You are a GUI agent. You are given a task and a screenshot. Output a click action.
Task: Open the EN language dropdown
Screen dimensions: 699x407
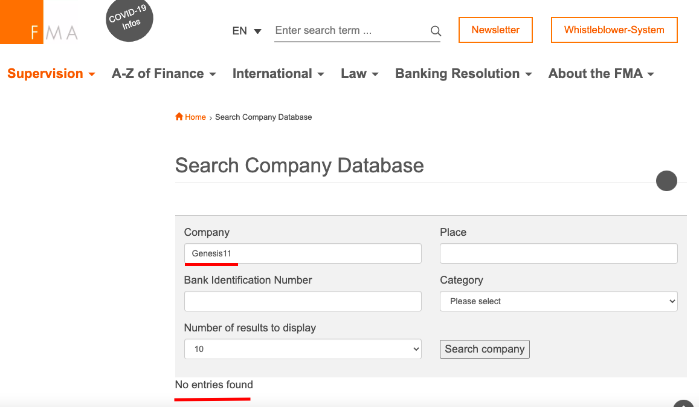246,31
